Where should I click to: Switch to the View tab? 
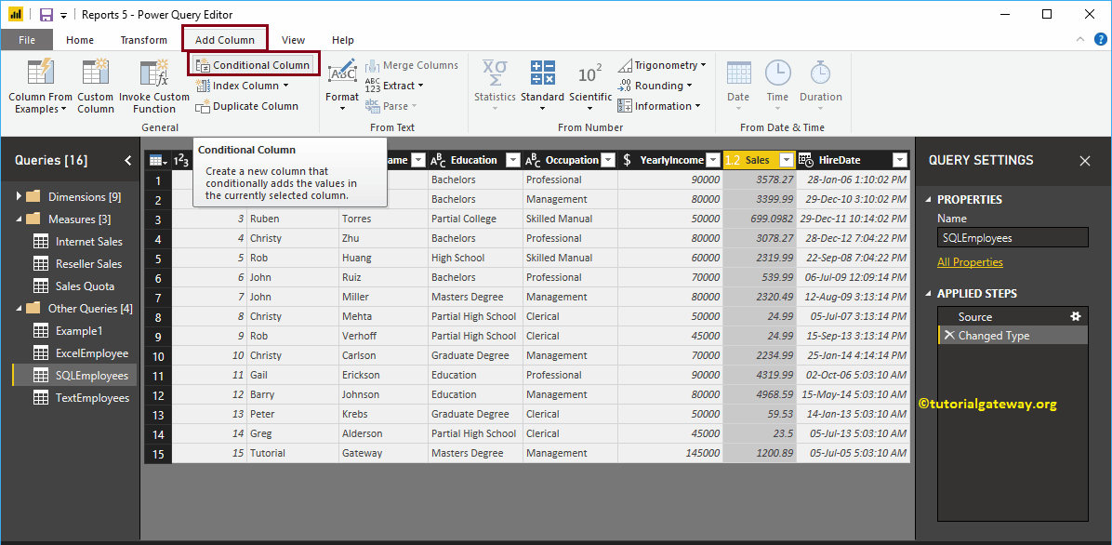pos(294,40)
